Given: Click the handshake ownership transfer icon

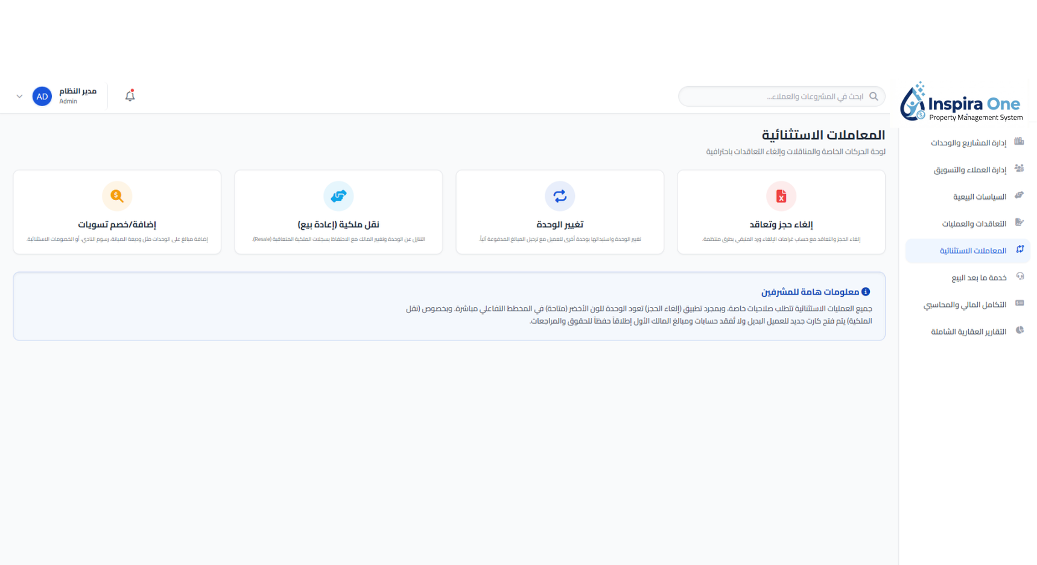Looking at the screenshot, I should [338, 196].
